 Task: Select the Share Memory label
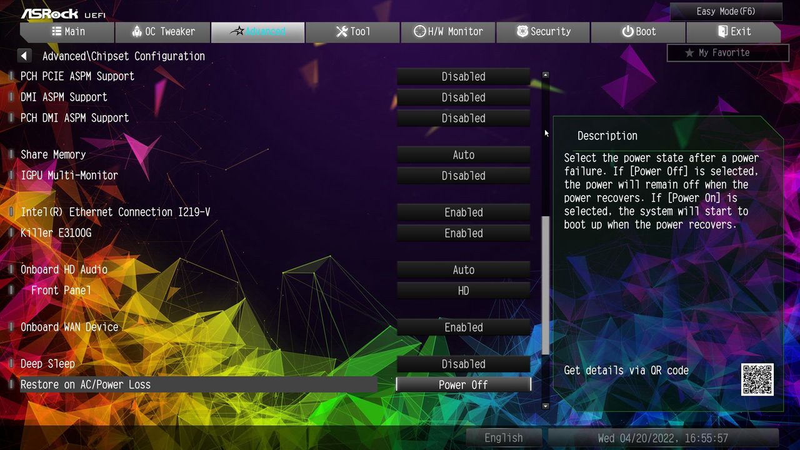(53, 155)
